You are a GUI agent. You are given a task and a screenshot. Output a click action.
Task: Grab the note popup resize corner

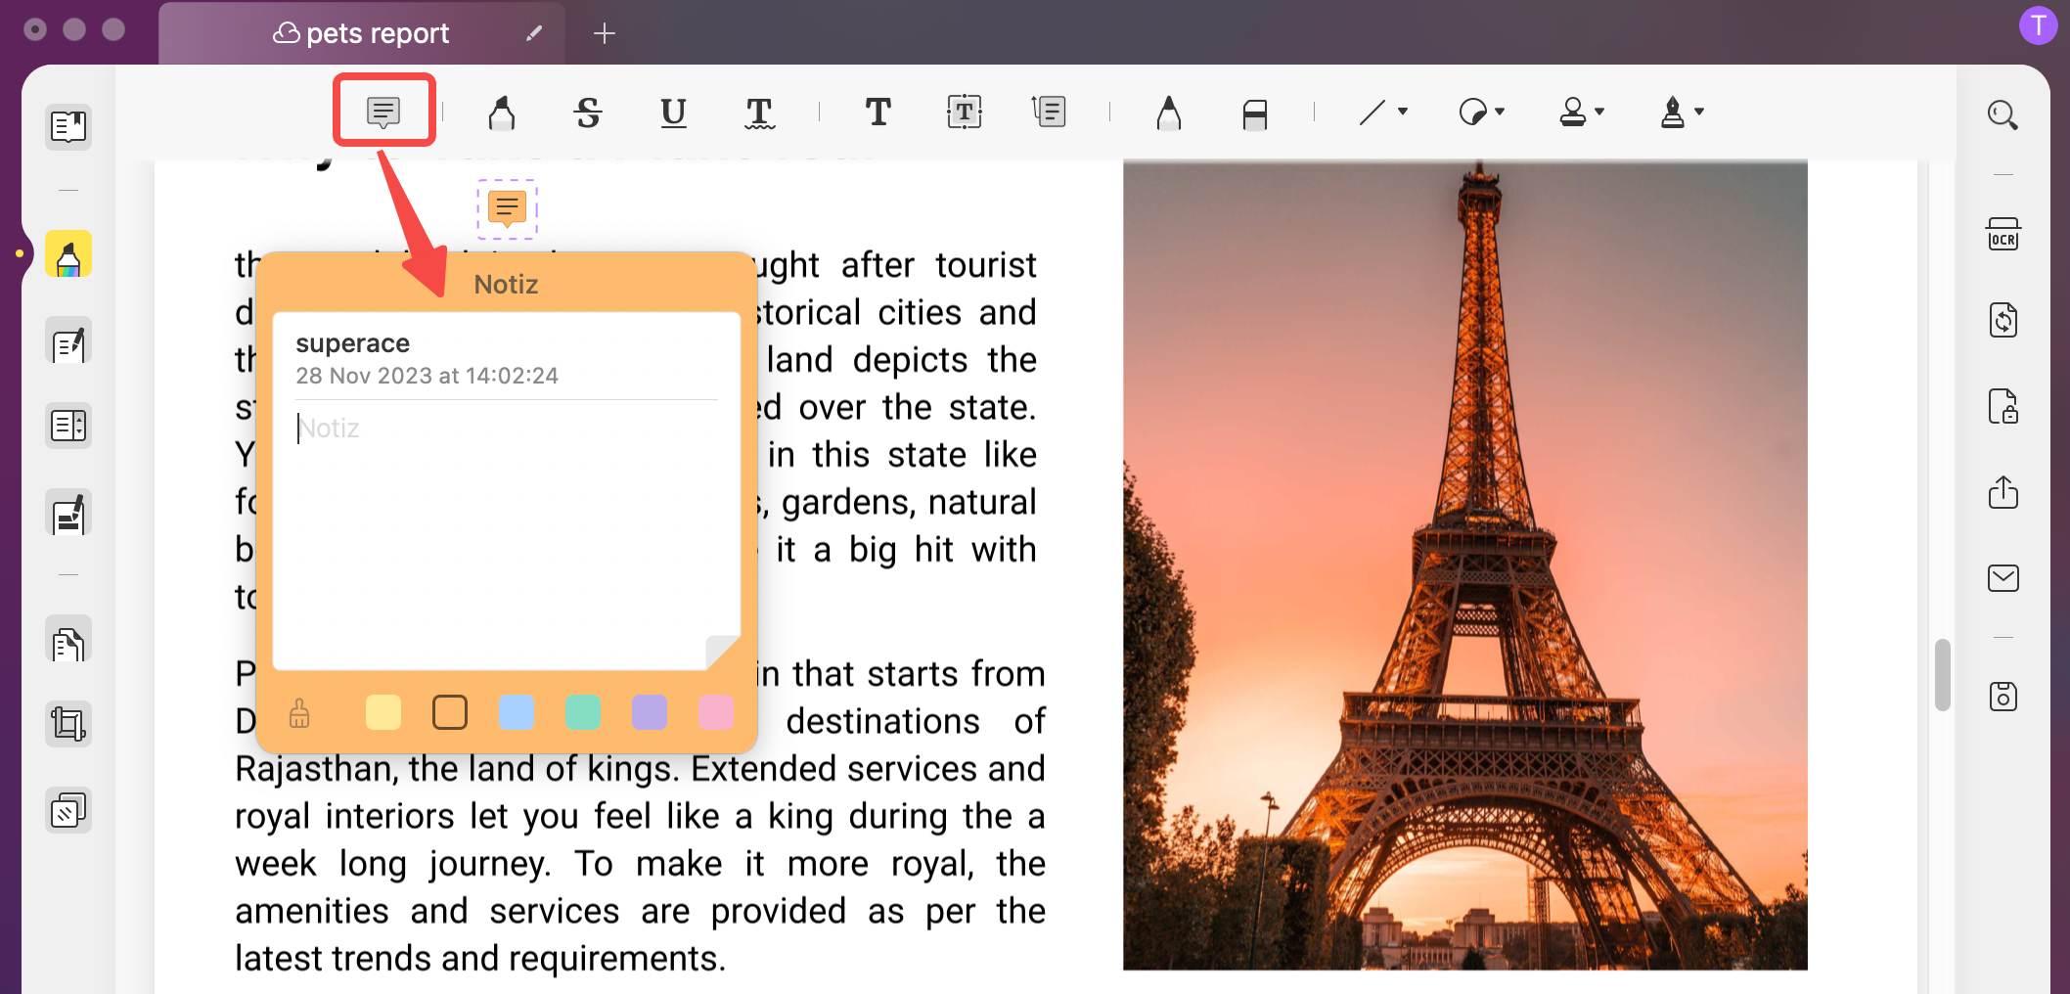point(723,652)
